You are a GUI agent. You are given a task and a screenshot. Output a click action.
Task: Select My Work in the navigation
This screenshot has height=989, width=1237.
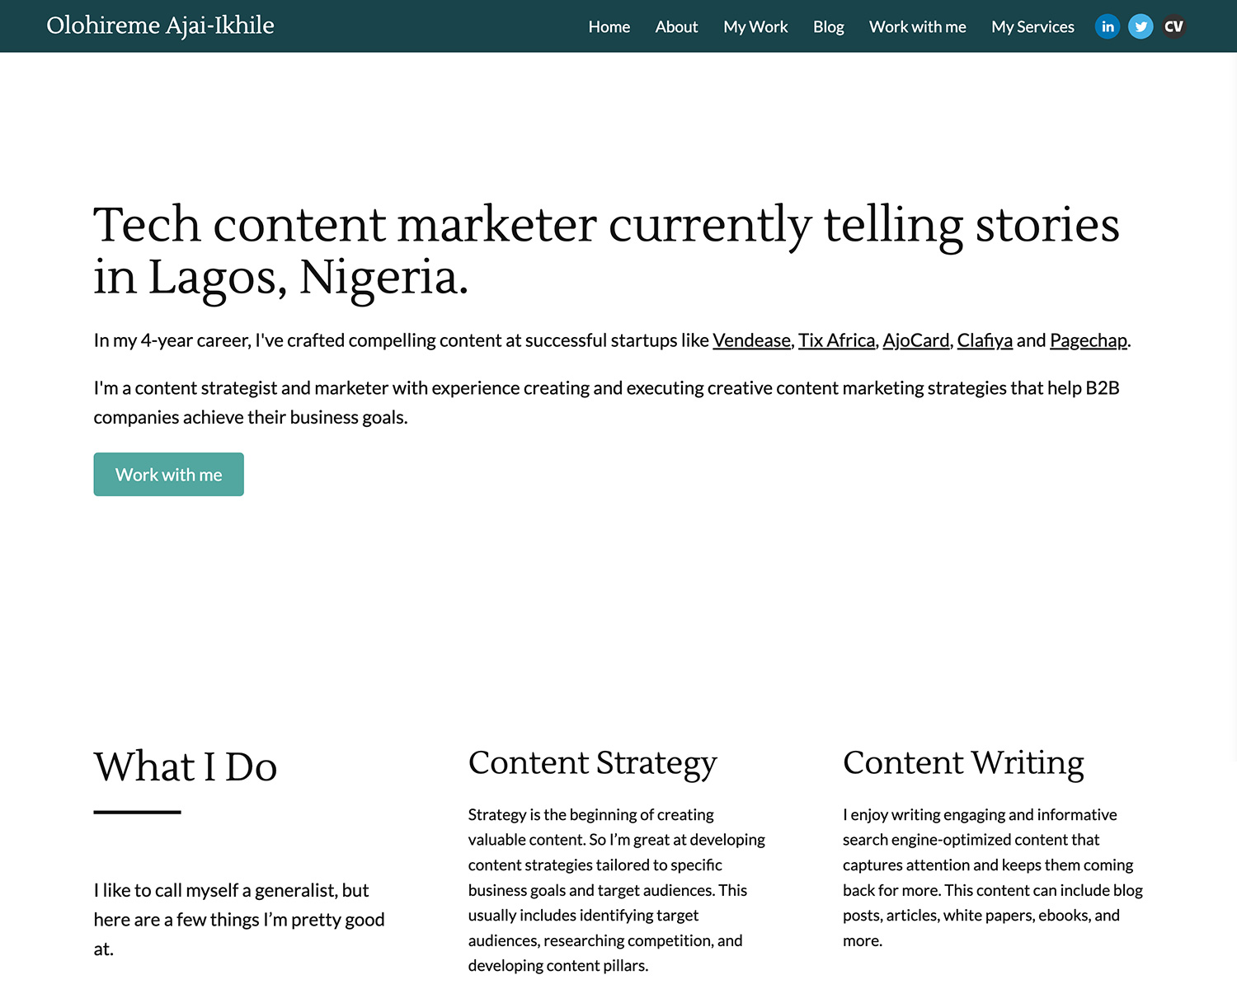coord(755,26)
